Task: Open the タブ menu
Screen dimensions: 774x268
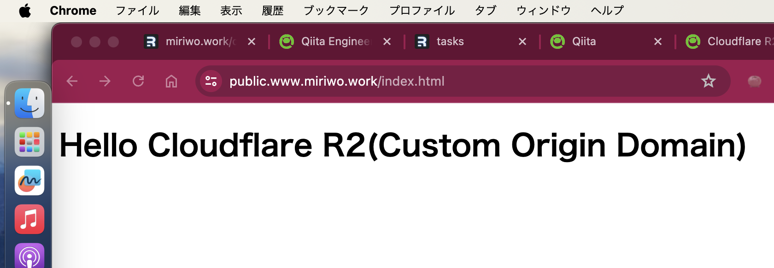Action: pyautogui.click(x=486, y=11)
